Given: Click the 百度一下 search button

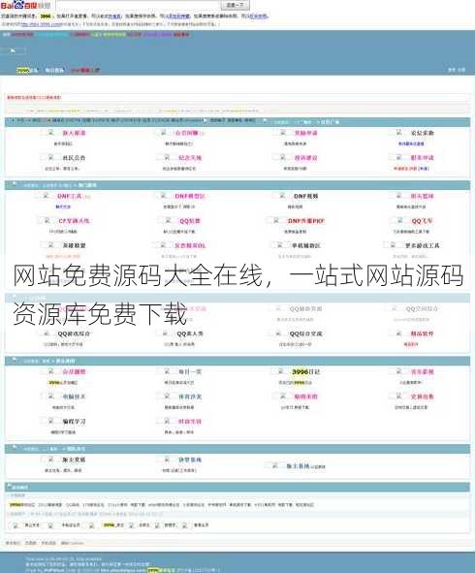Looking at the screenshot, I should (235, 5).
